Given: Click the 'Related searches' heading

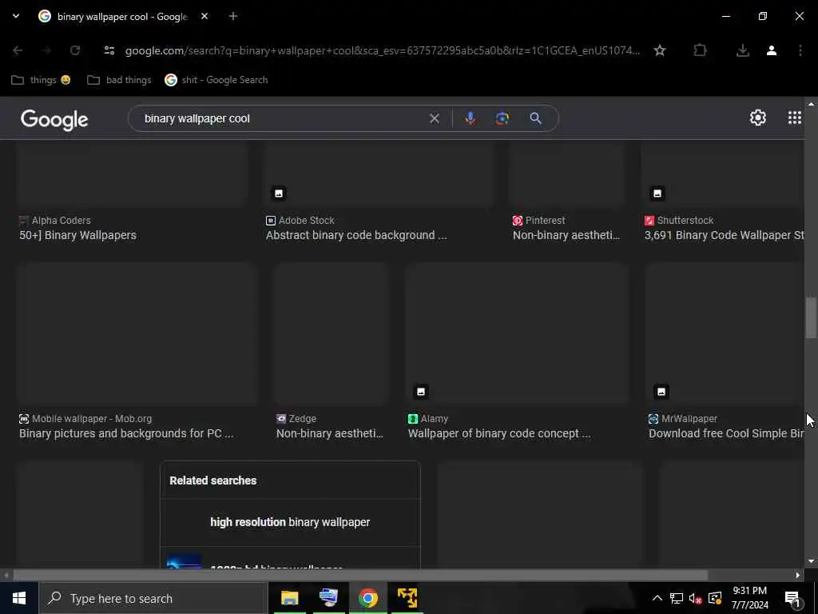Looking at the screenshot, I should pos(212,480).
